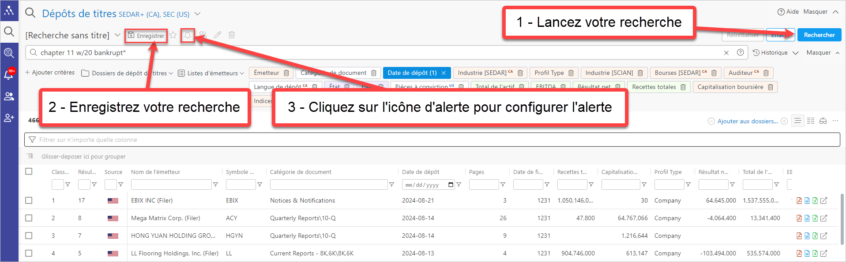Click Ajouter aux dossiers...
Image resolution: width=846 pixels, height=262 pixels.
click(748, 121)
